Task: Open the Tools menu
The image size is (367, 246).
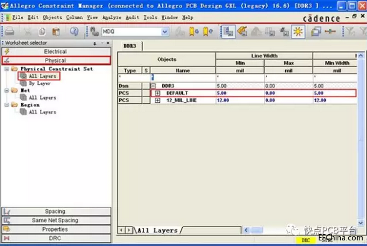Action: click(150, 17)
